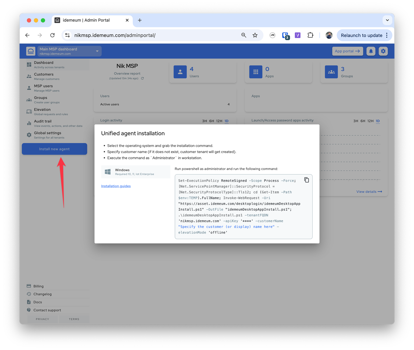
Task: Go back in browser
Action: (x=27, y=35)
